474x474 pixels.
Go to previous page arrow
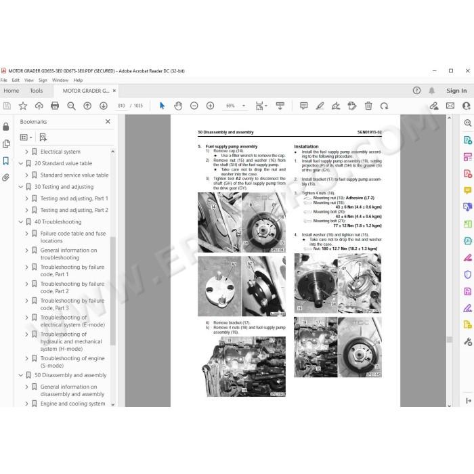click(87, 106)
